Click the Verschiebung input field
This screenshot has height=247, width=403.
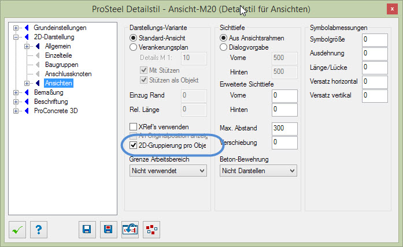285,143
